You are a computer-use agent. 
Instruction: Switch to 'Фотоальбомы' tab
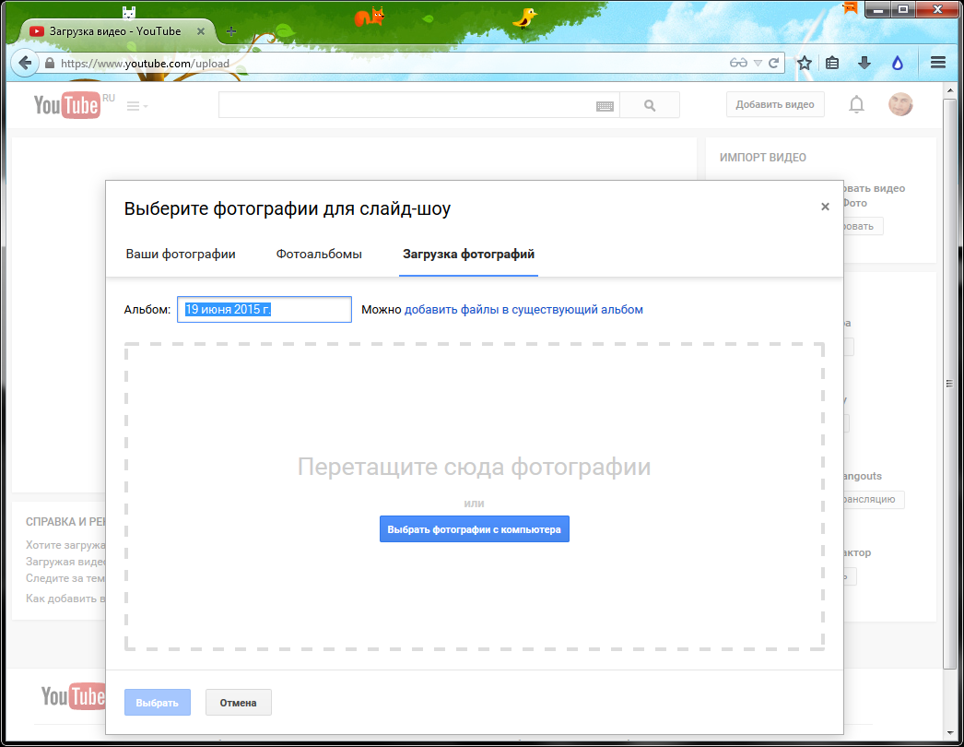coord(319,255)
